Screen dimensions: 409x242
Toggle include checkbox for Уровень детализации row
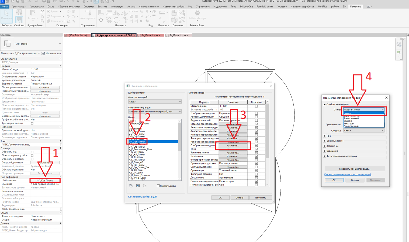coord(256,117)
